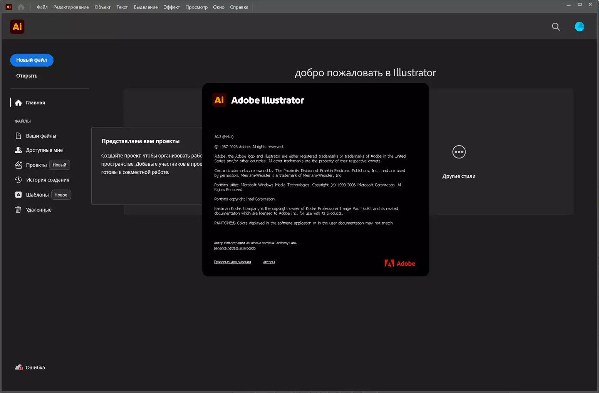Click the Открыть button
Viewport: 599px width, 393px height.
tap(27, 76)
